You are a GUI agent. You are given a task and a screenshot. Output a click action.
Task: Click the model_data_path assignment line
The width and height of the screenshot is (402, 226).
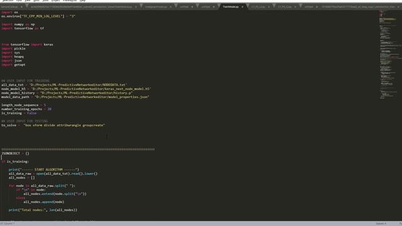click(x=75, y=97)
